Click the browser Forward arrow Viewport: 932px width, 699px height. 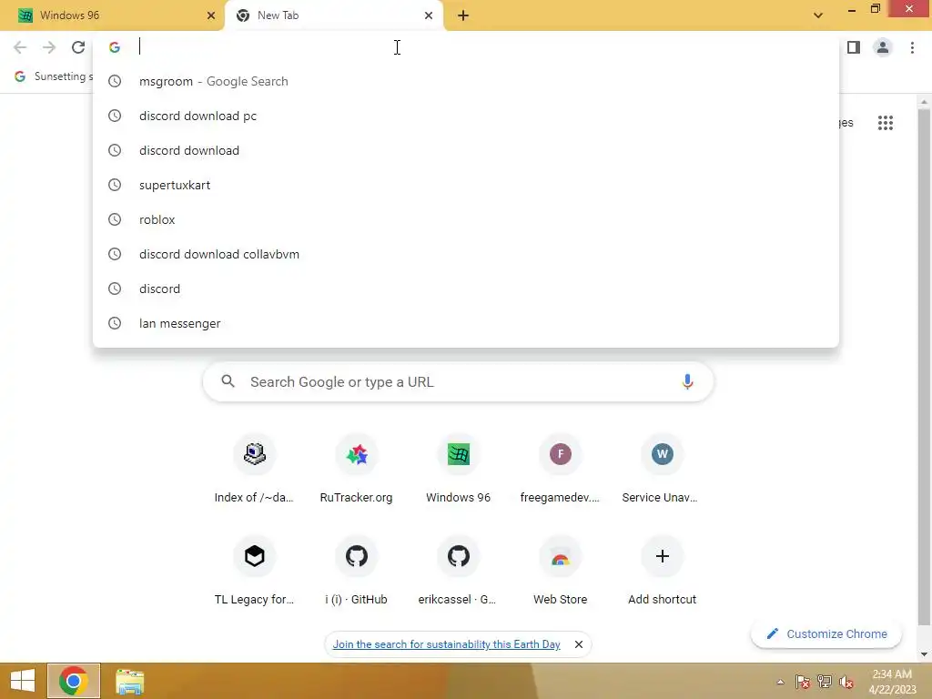49,47
